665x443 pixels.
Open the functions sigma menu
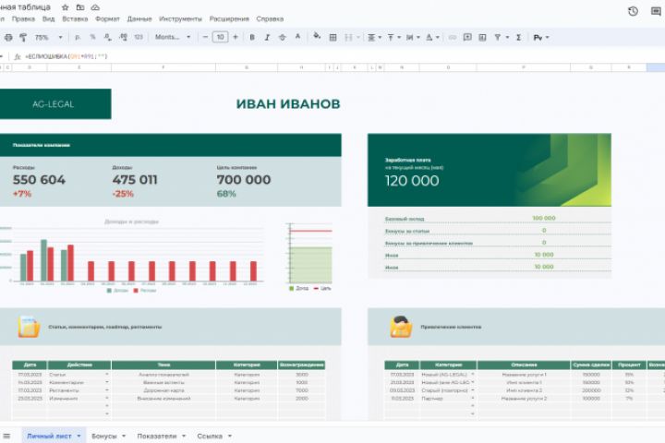(x=518, y=37)
